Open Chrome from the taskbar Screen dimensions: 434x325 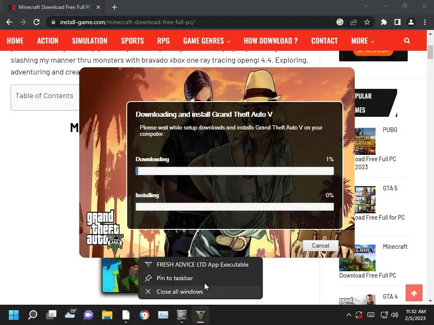tap(144, 315)
